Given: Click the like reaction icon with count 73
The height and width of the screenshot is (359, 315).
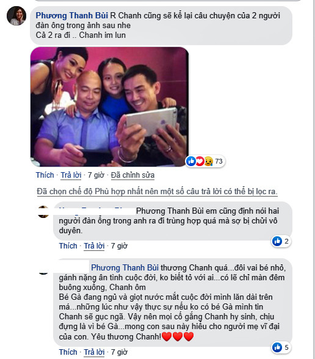Looking at the screenshot, I should (191, 161).
